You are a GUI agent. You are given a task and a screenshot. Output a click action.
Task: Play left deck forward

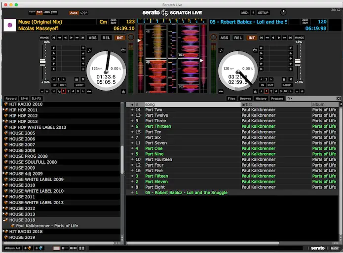(71, 37)
